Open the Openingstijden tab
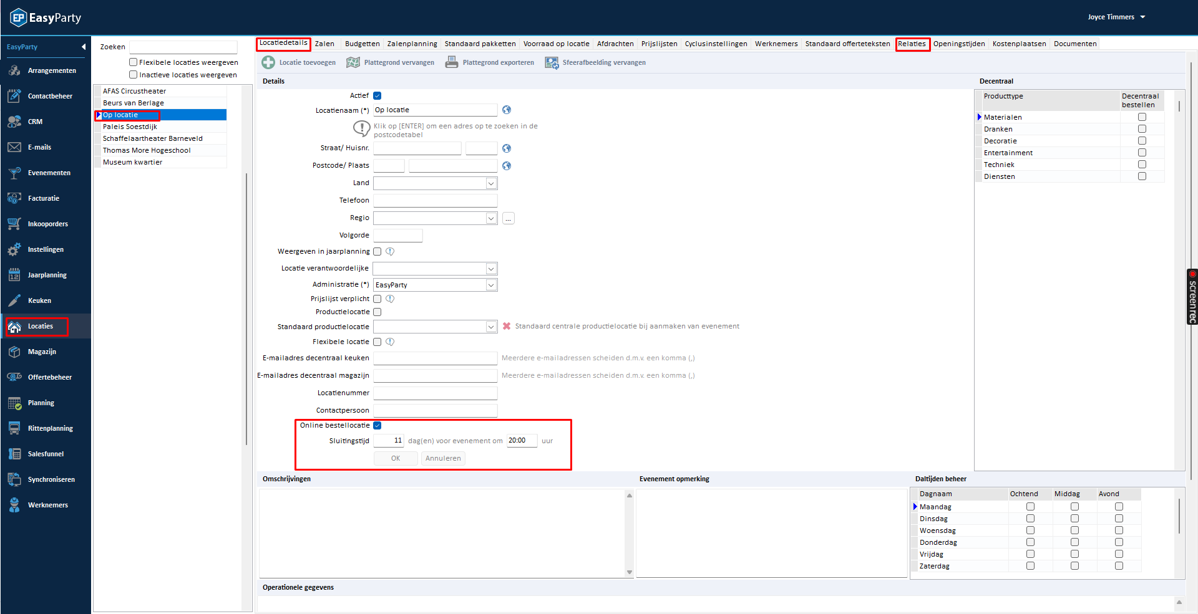The width and height of the screenshot is (1198, 614). pos(958,44)
